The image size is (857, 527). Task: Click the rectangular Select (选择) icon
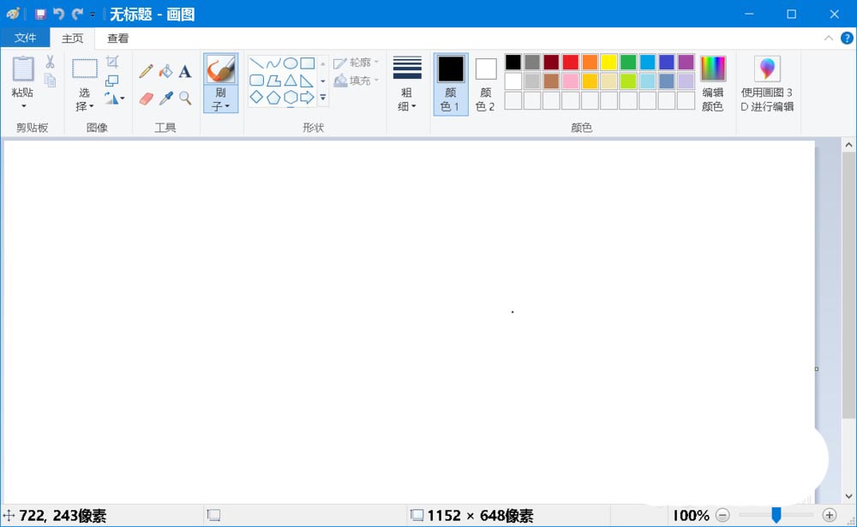pyautogui.click(x=85, y=69)
